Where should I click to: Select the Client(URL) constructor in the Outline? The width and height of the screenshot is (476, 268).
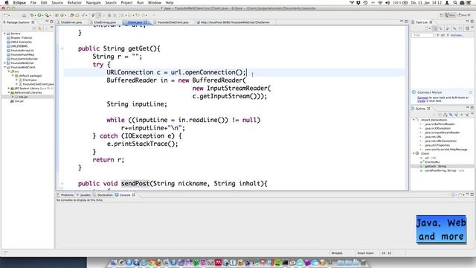click(432, 162)
